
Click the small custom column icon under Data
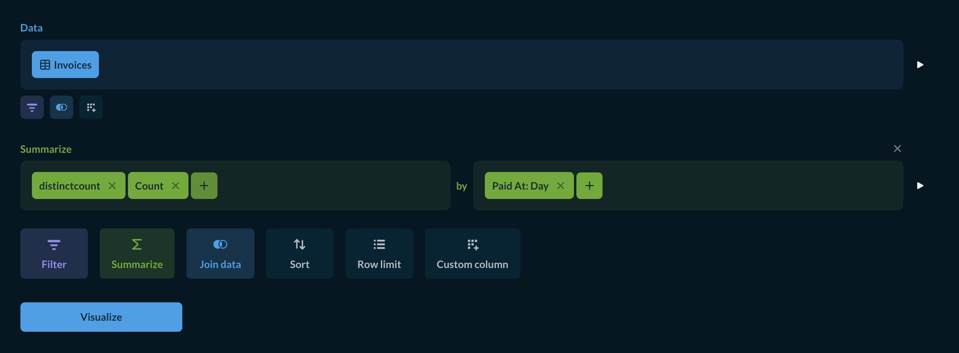pyautogui.click(x=91, y=107)
